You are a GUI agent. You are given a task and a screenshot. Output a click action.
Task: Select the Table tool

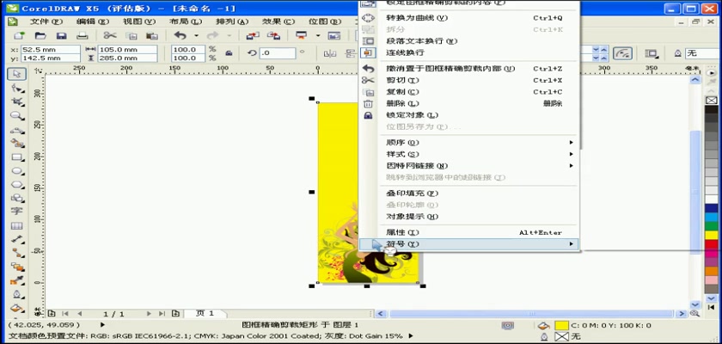point(17,225)
